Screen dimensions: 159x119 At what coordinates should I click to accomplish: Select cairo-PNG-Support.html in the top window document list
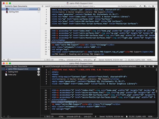(21, 9)
